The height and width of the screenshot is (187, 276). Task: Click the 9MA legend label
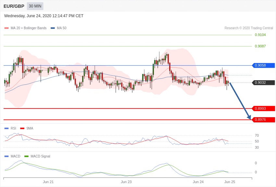pyautogui.click(x=30, y=129)
